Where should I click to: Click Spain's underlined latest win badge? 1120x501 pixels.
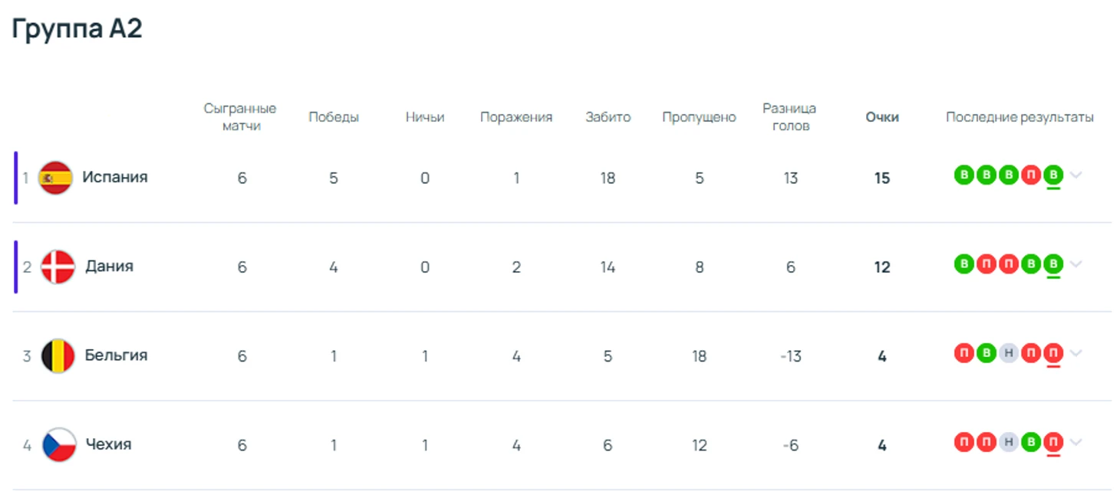pos(1053,175)
